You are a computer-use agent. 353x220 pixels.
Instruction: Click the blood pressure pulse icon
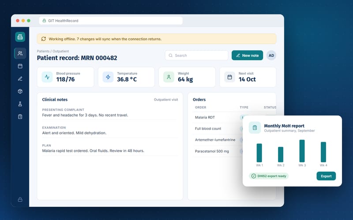[x=47, y=77]
